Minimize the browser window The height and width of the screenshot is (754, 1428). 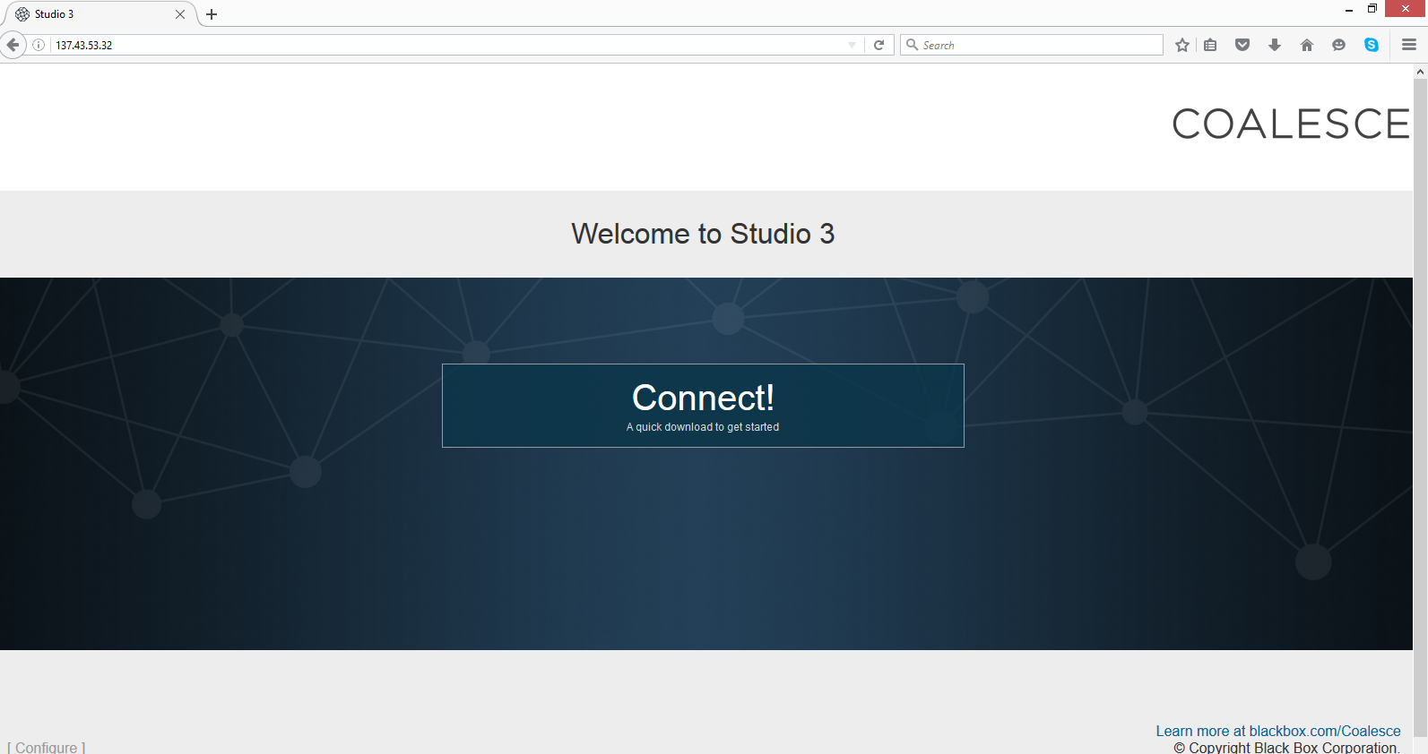tap(1349, 9)
